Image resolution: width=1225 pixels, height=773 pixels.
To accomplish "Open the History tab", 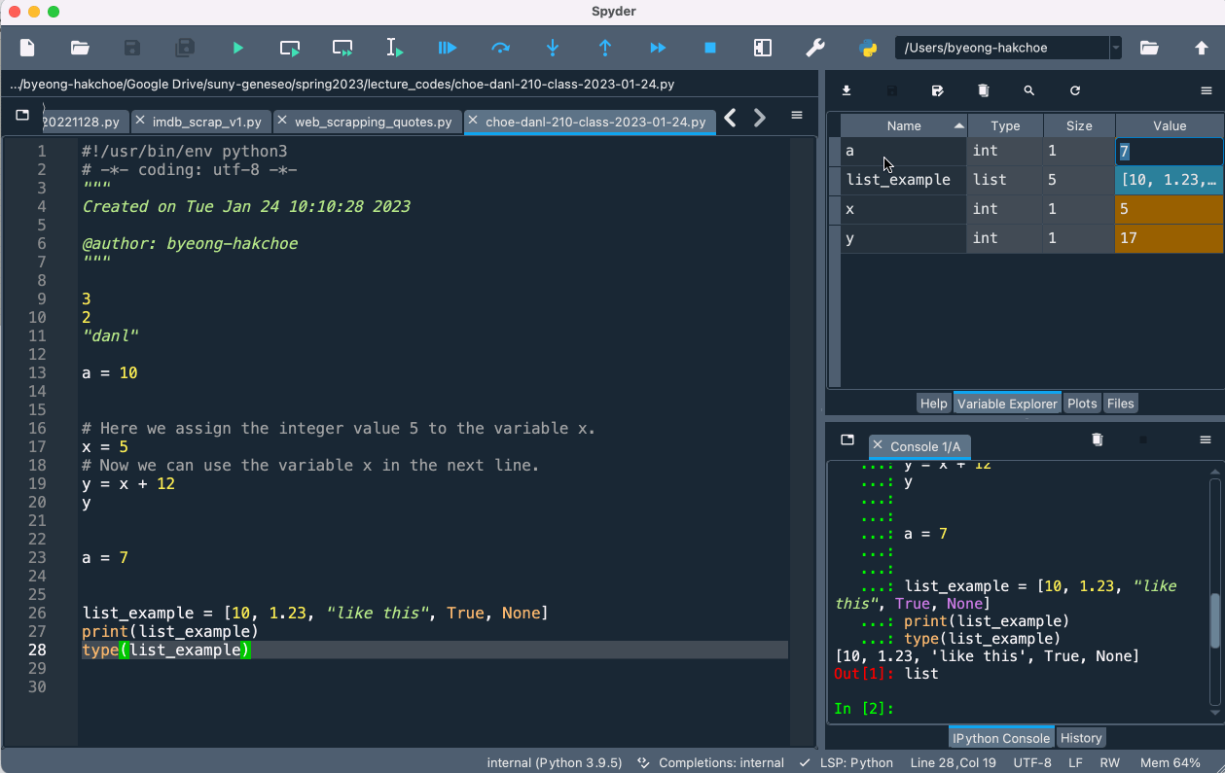I will click(1080, 738).
